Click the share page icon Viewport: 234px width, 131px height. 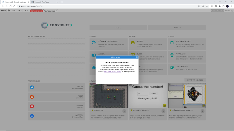(203, 6)
